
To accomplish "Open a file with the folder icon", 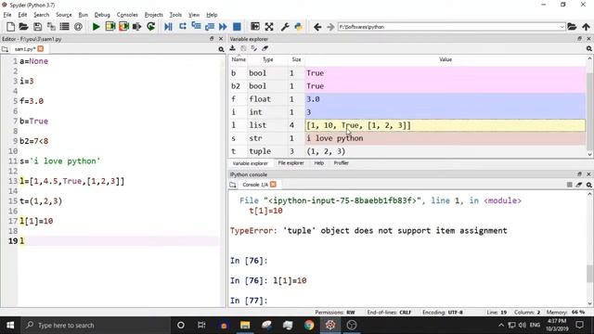I will [23, 27].
